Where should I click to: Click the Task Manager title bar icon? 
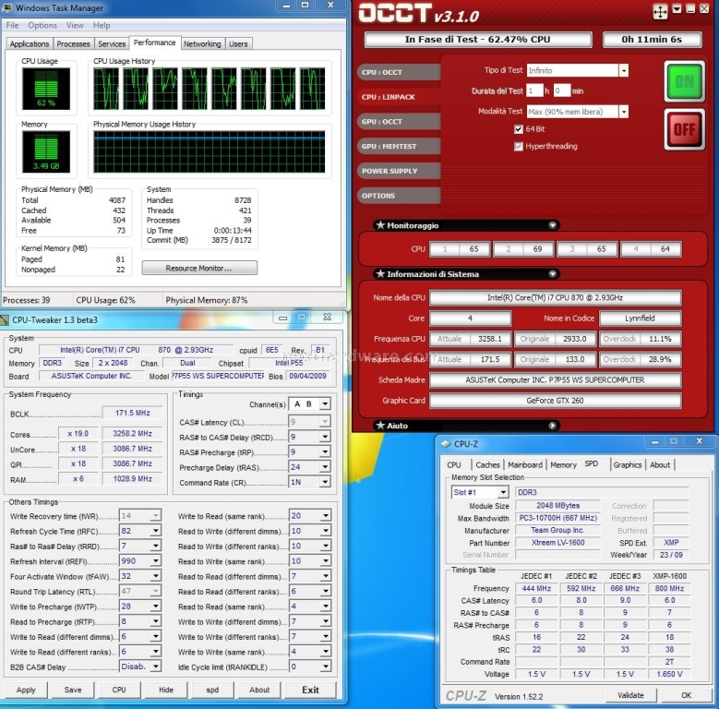pyautogui.click(x=7, y=7)
